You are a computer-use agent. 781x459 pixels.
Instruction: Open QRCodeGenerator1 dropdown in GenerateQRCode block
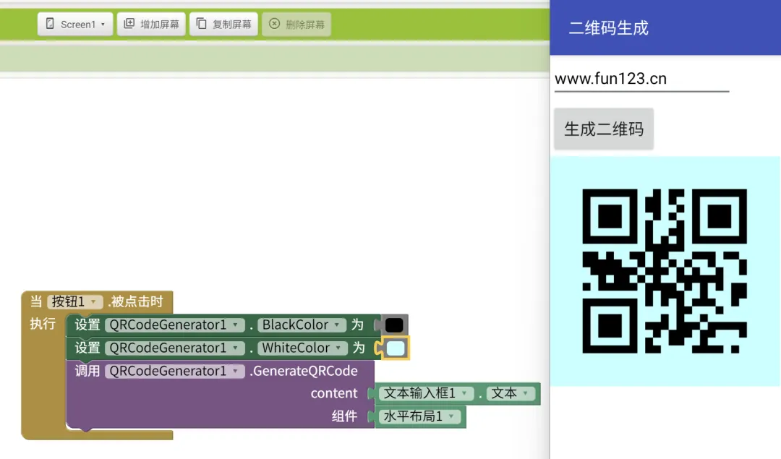[x=175, y=371]
